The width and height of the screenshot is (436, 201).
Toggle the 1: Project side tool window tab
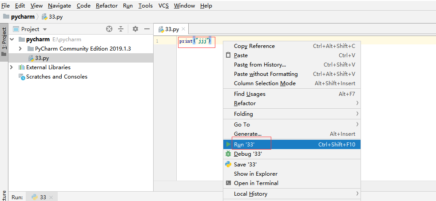4,42
